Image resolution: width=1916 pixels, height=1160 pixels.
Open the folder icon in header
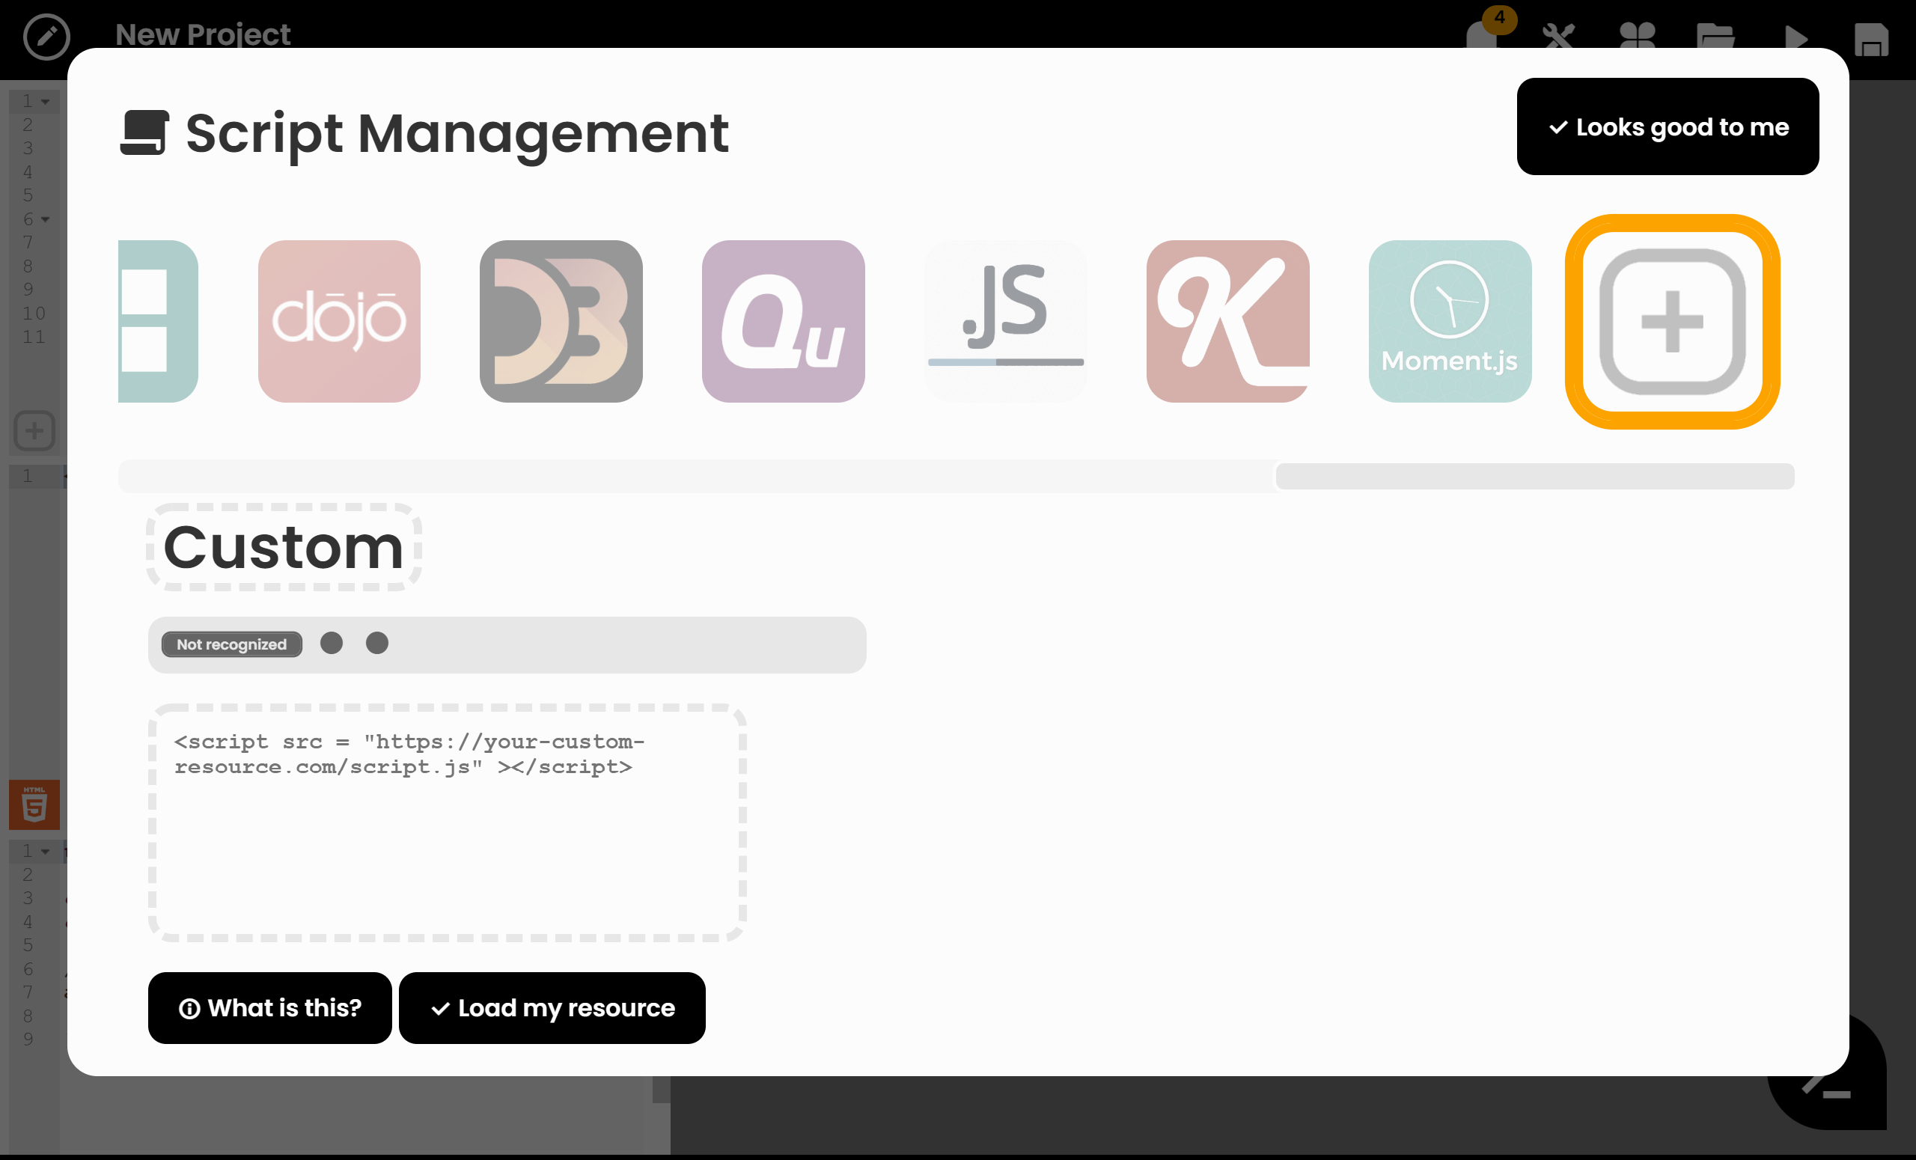pyautogui.click(x=1715, y=37)
